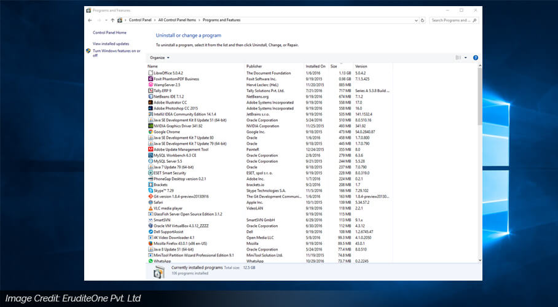Viewport: 558px width, 307px height.
Task: Click the 1.13 GB size value
Action: [x=345, y=73]
